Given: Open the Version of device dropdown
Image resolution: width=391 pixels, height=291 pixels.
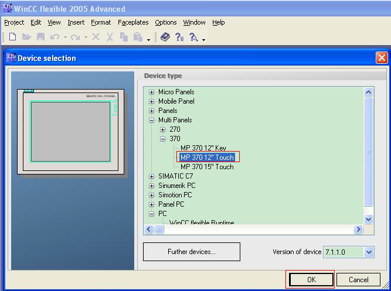Looking at the screenshot, I should click(369, 252).
